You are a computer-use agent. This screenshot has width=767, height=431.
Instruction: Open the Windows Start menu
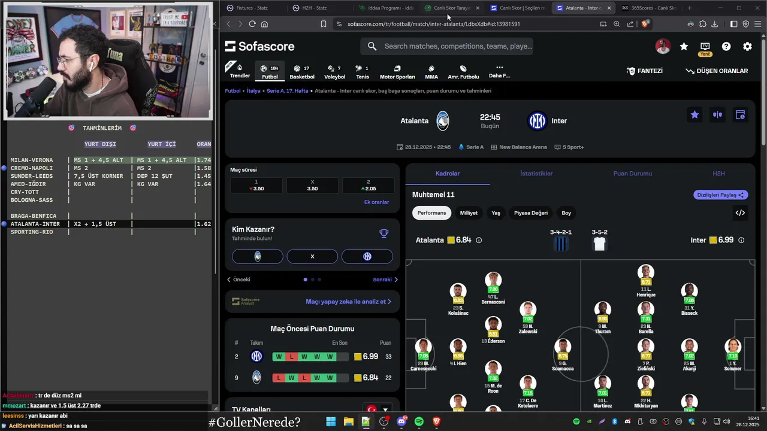click(x=331, y=421)
